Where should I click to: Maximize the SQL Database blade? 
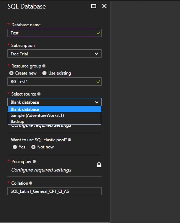coord(94,6)
